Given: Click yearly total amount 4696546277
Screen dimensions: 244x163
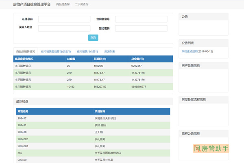Looking at the screenshot, I should coord(139,87).
